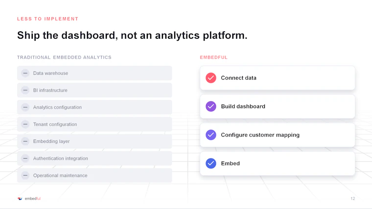Click the Configure customer mapping card label
Screen dimensions: 372x209
[x=260, y=135]
